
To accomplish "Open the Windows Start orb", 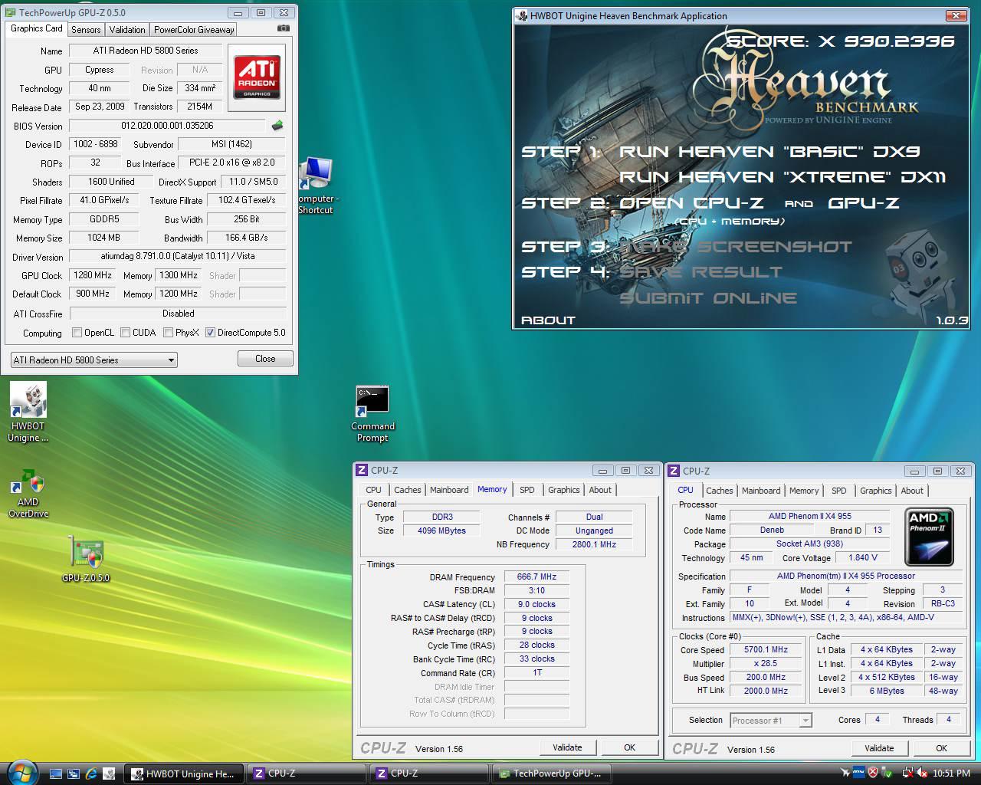I will 21,773.
